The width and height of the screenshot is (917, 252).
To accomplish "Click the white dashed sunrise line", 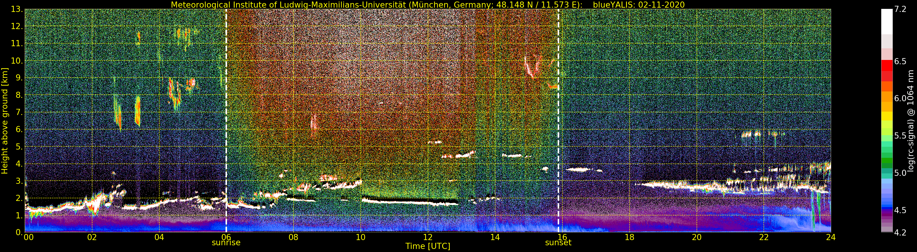I will coord(226,120).
